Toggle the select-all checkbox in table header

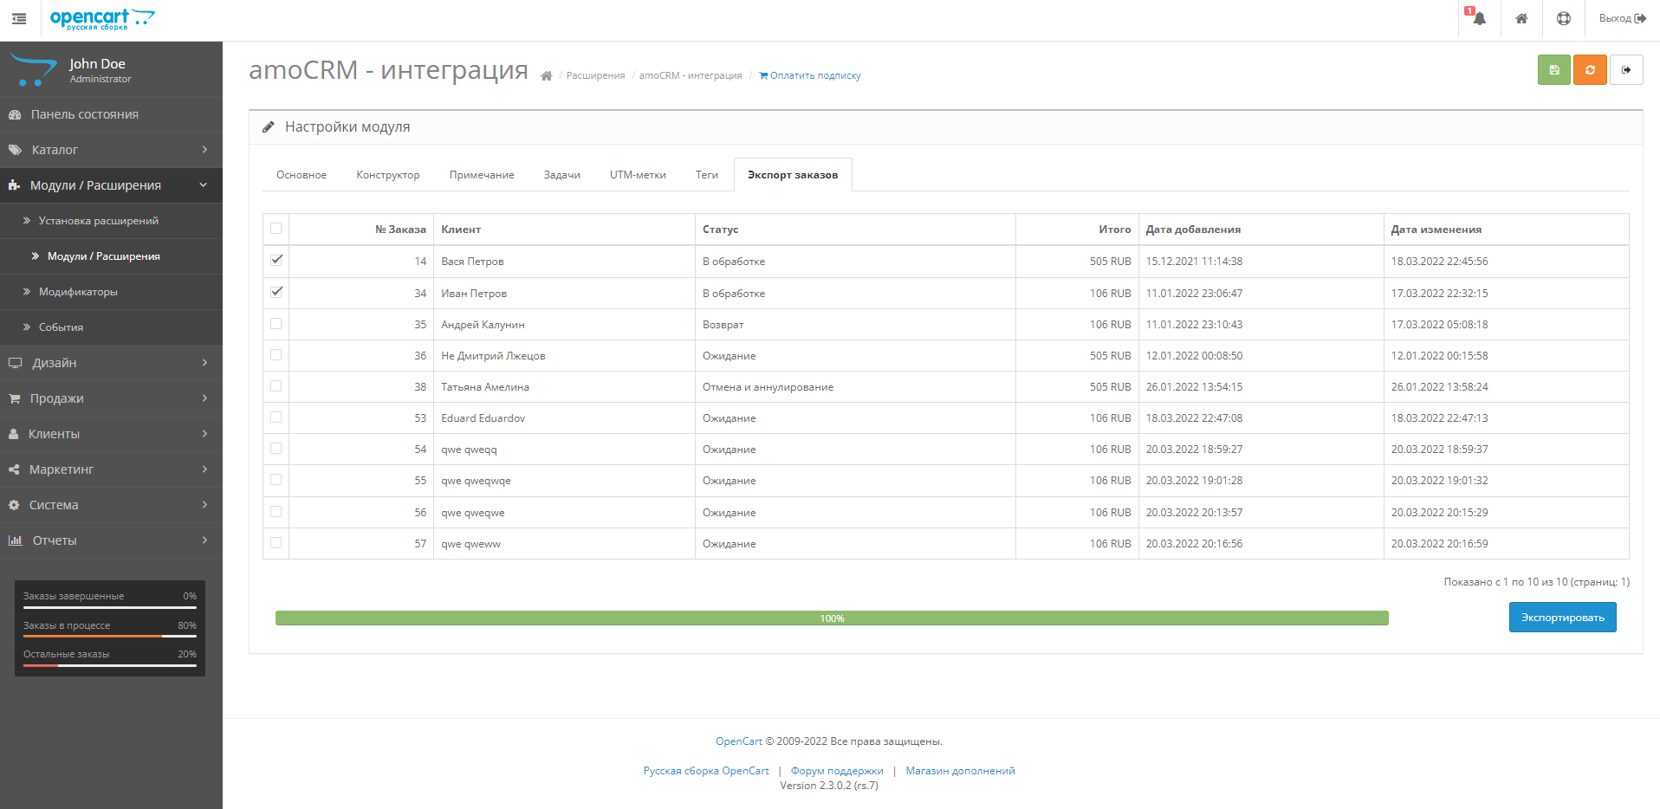pyautogui.click(x=276, y=229)
